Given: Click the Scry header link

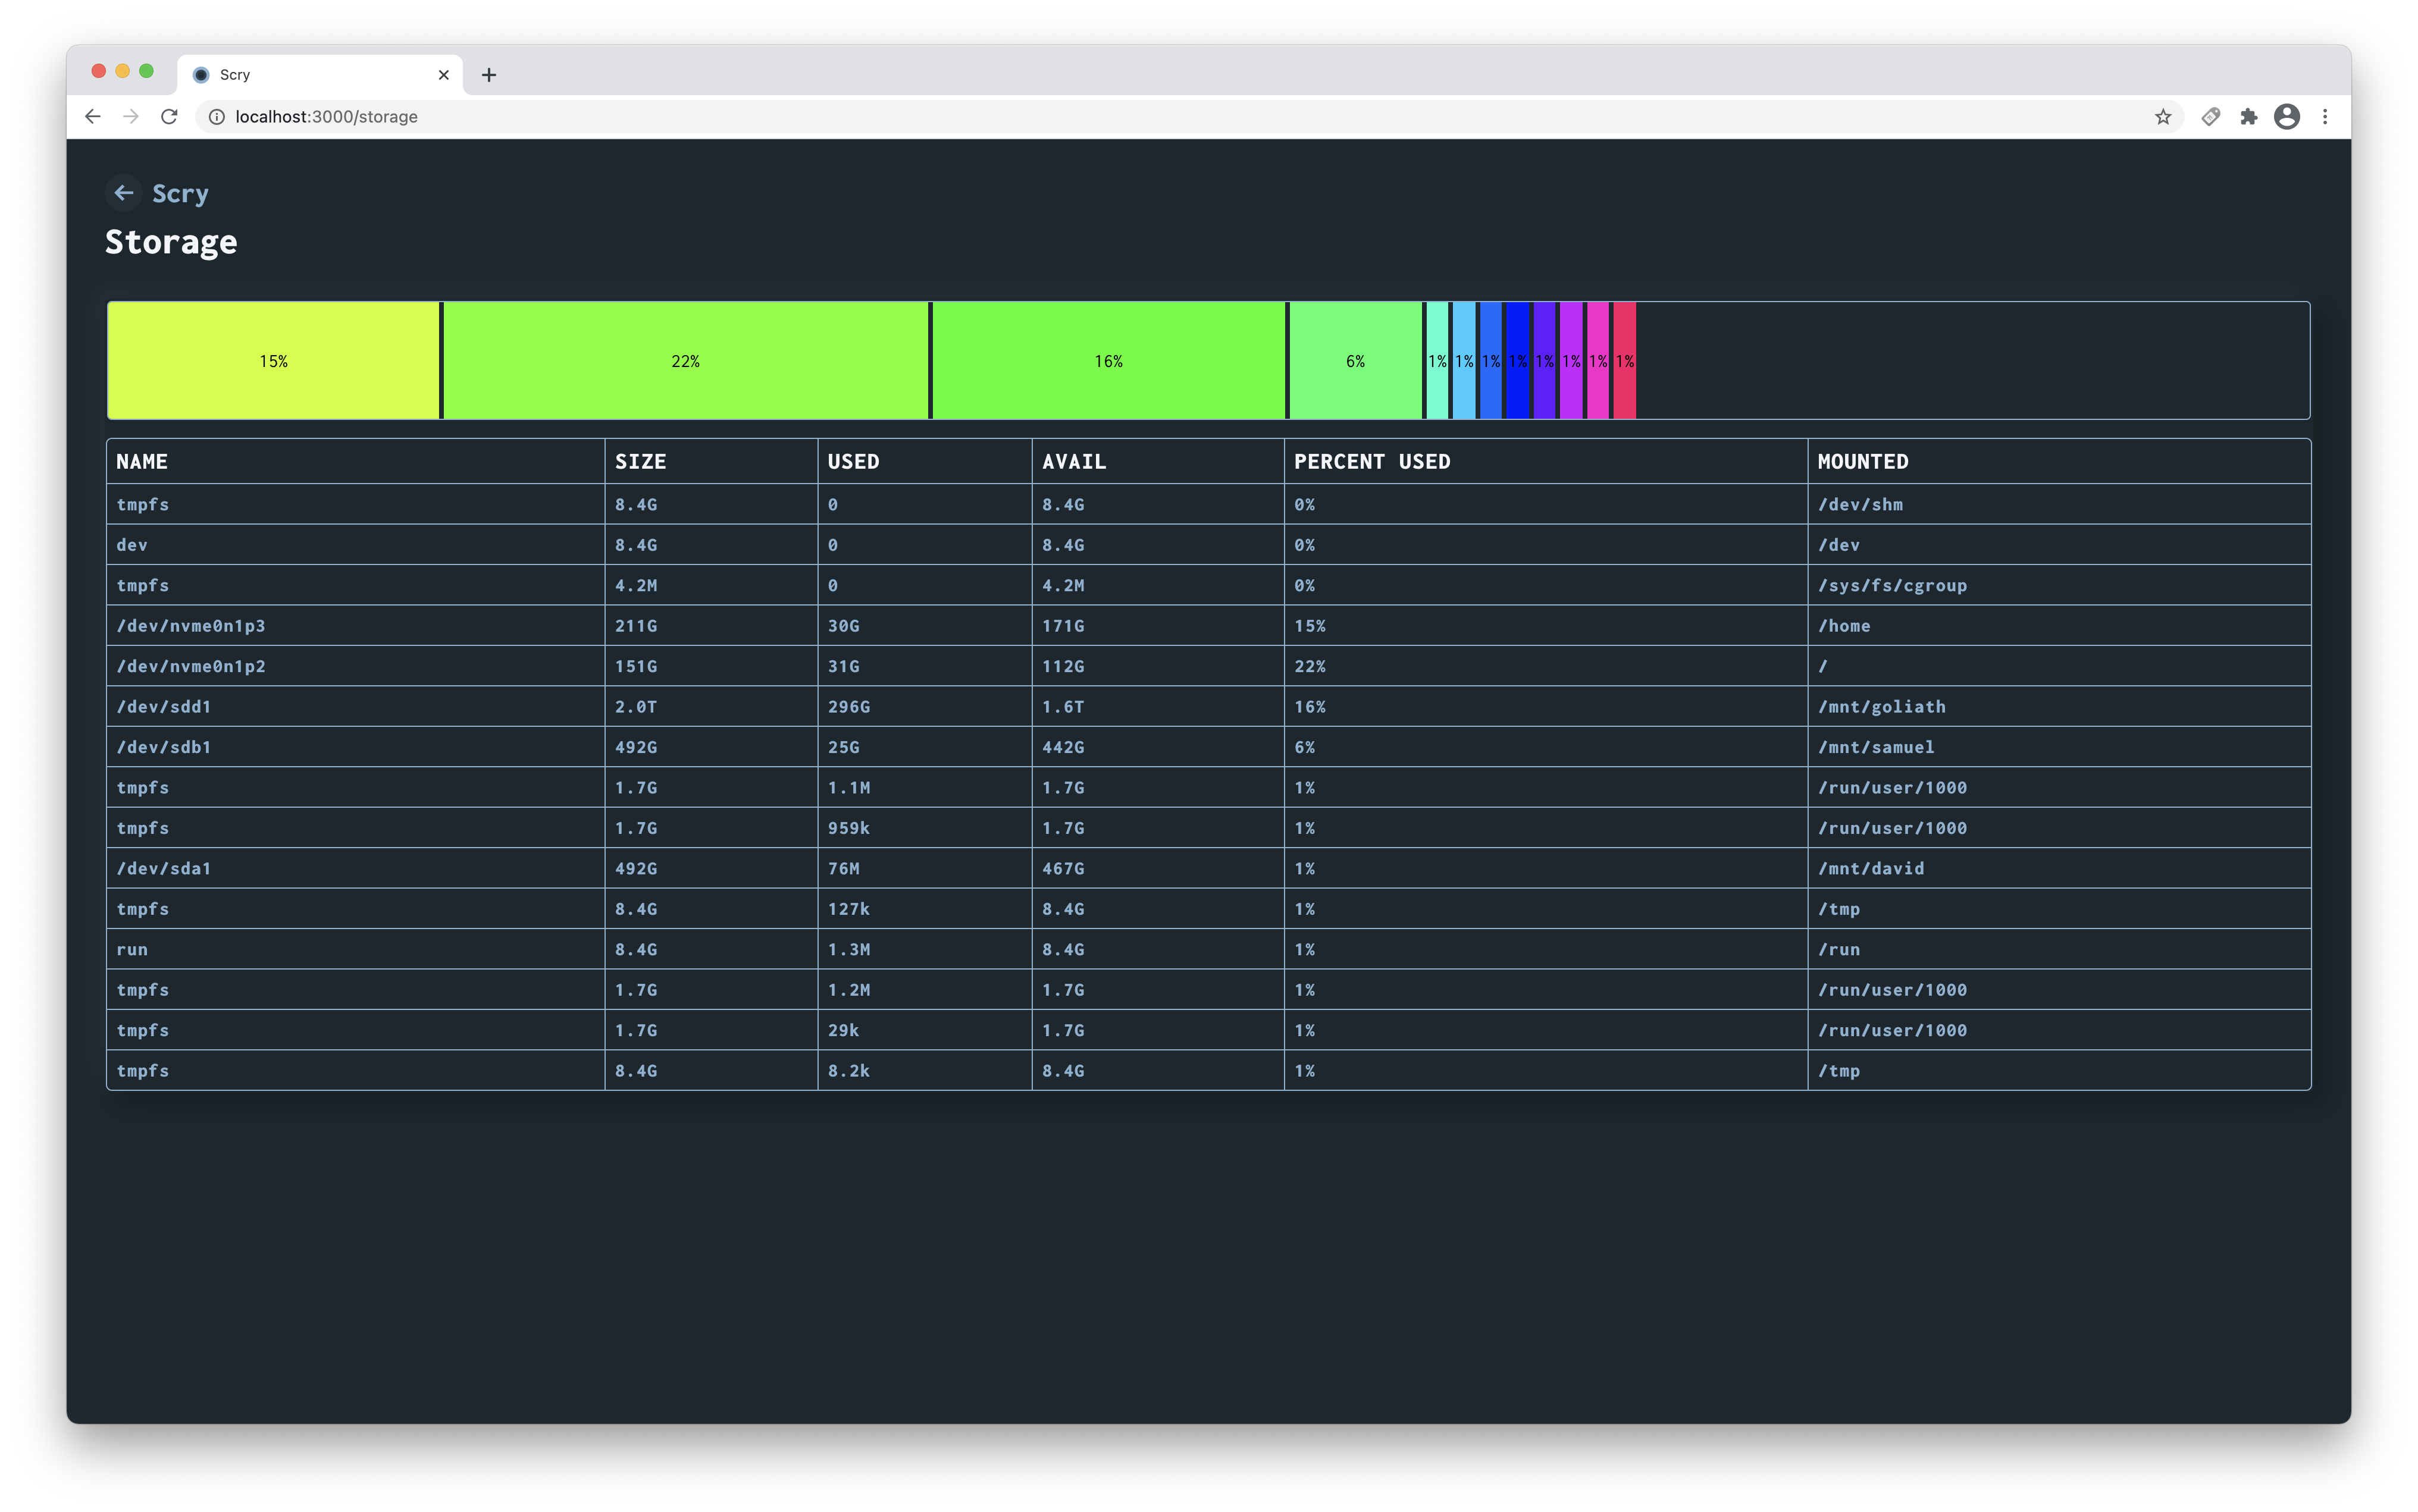Looking at the screenshot, I should tap(180, 193).
